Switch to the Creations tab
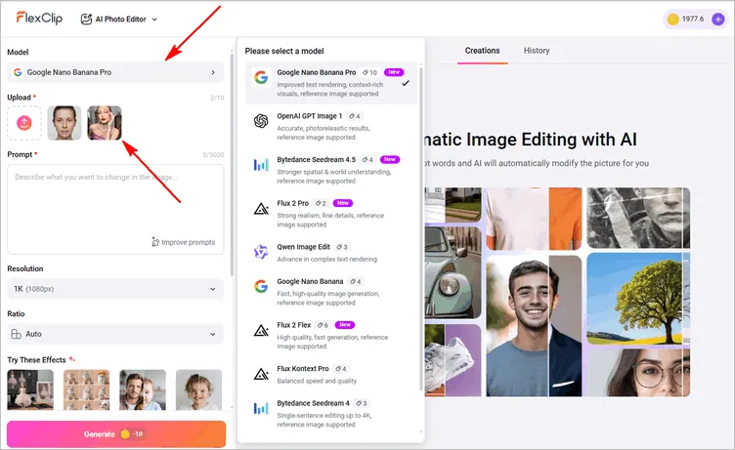 tap(482, 51)
